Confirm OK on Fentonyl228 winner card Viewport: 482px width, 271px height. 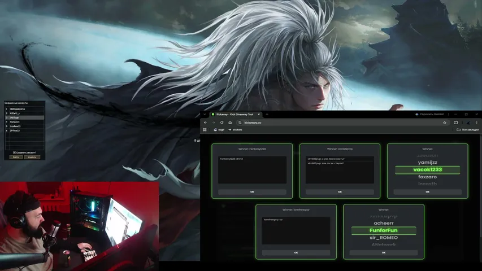click(x=252, y=192)
